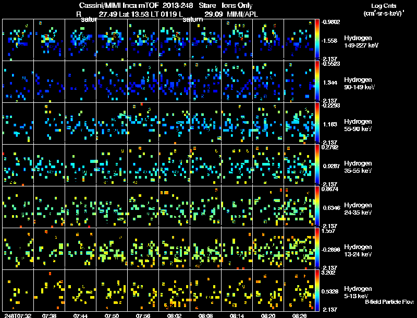Image resolution: width=417 pixels, height=318 pixels.
Task: Click the 08:02 time label
Action: pos(174,315)
